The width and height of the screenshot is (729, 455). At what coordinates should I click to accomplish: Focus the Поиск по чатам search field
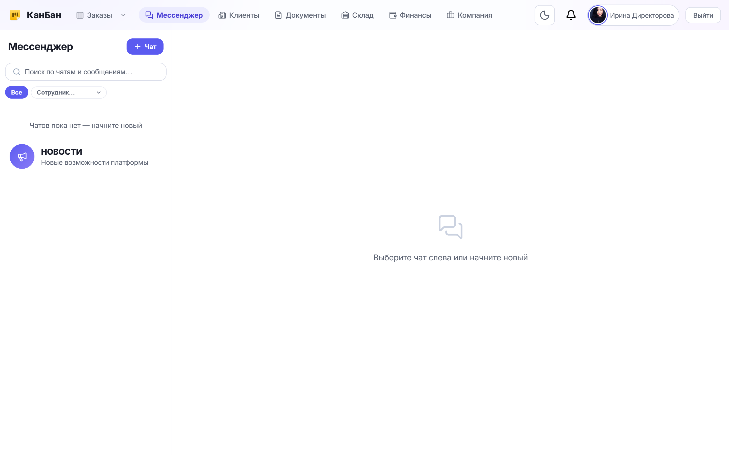pos(86,72)
